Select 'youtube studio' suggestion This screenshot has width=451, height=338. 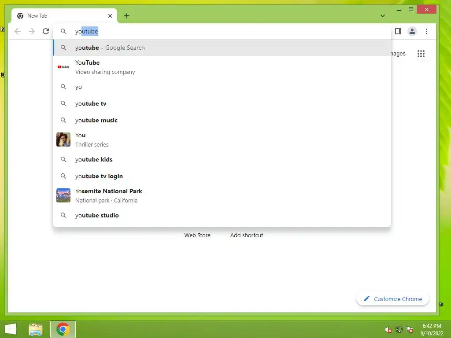(222, 215)
